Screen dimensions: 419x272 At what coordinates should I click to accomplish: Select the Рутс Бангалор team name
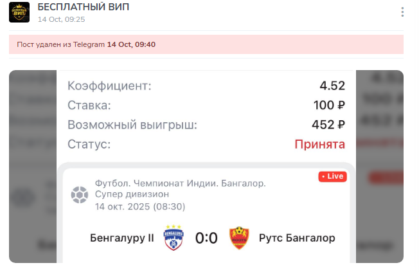click(x=297, y=239)
